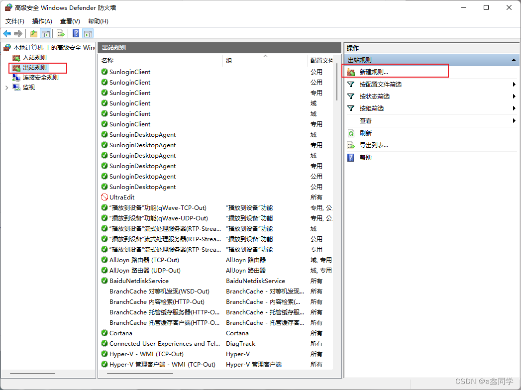
Task: Click the green check icon beside BaiduNetdiskService
Action: (104, 281)
